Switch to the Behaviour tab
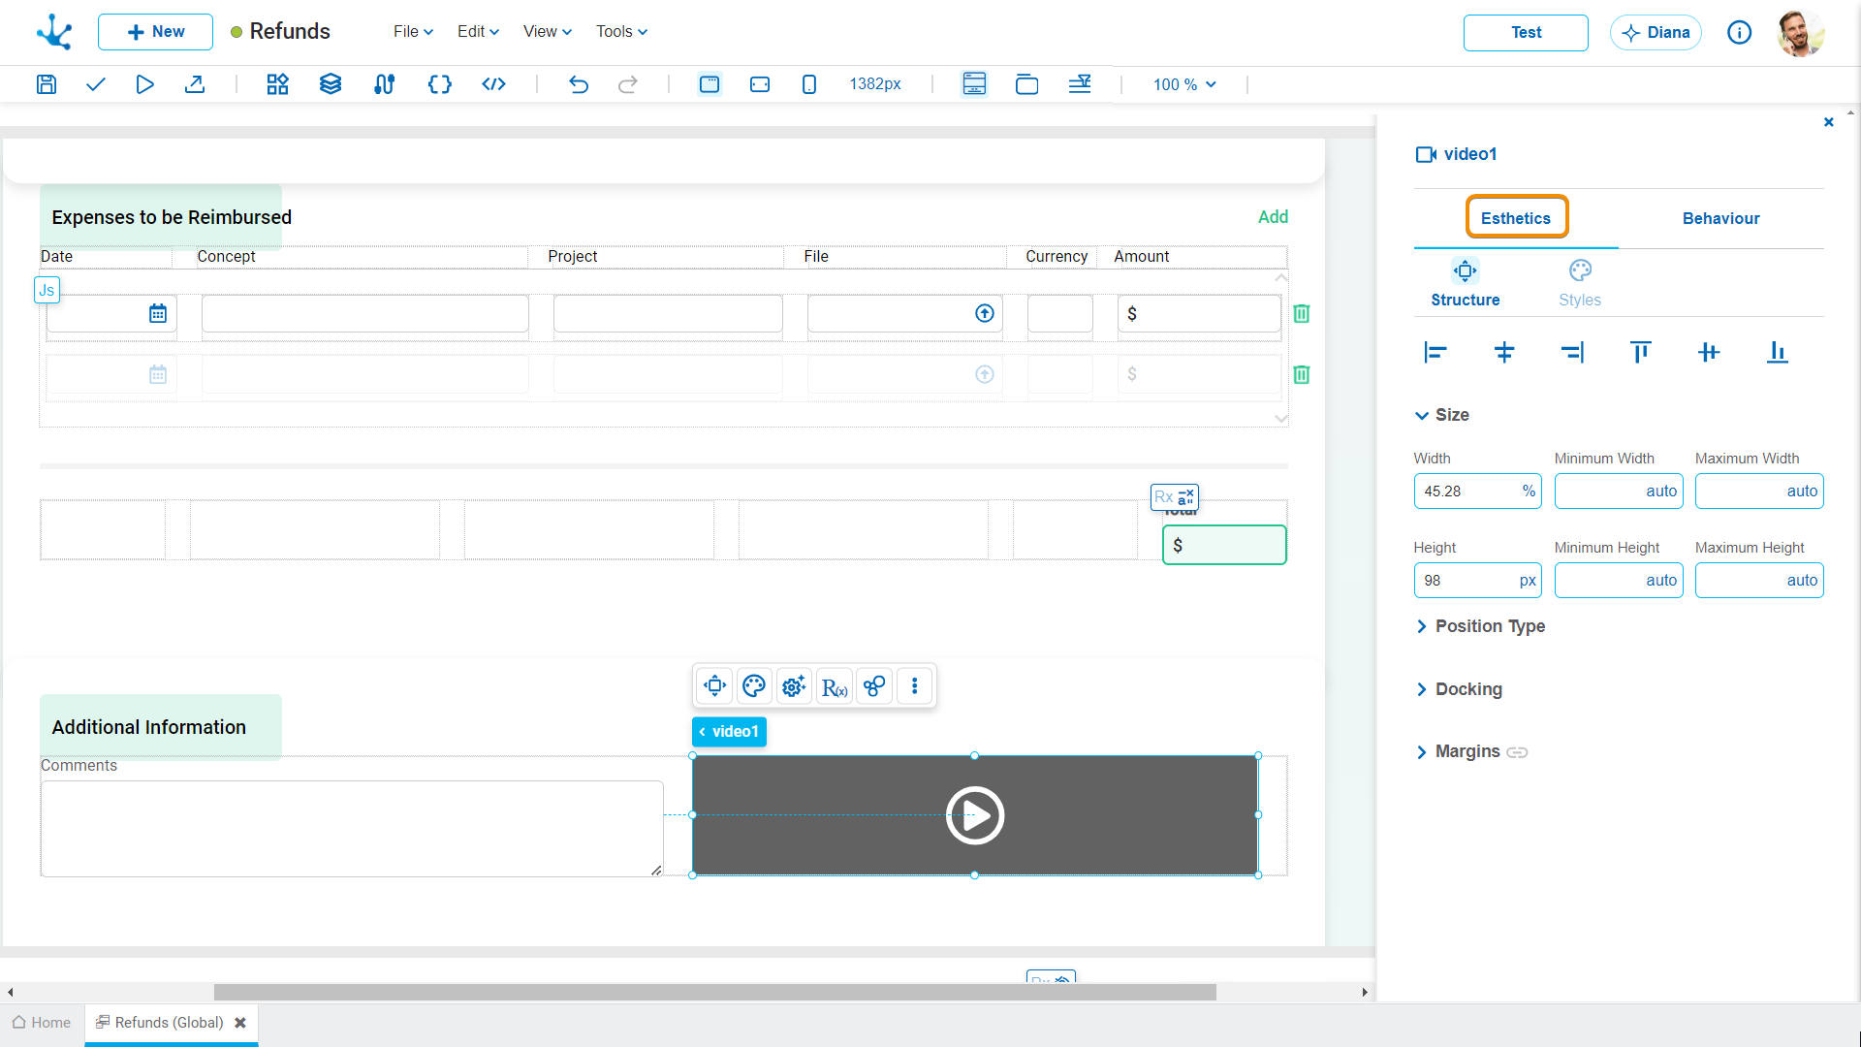Viewport: 1861px width, 1047px height. (x=1720, y=218)
